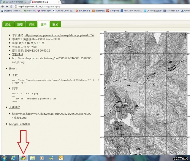The width and height of the screenshot is (190, 161).
Task: Switch to the 瀏覽 tab
Action: [x=20, y=24]
